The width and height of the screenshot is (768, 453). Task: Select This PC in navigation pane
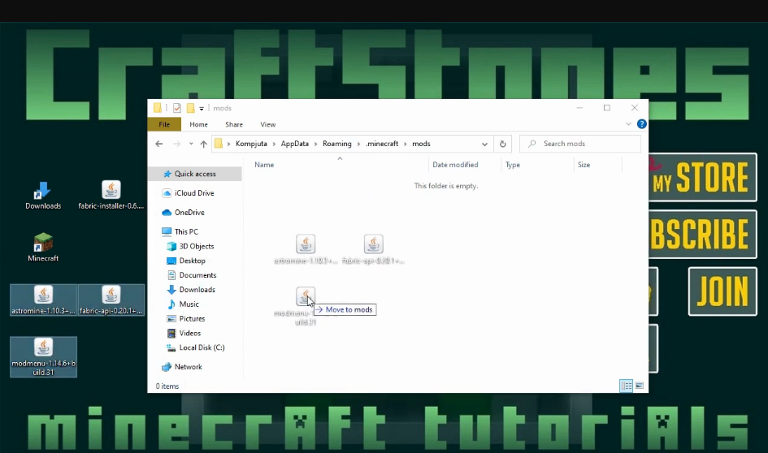(x=186, y=232)
